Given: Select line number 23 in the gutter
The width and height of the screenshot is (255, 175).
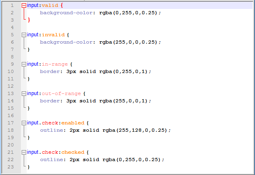Looking at the screenshot, I should [x=11, y=167].
